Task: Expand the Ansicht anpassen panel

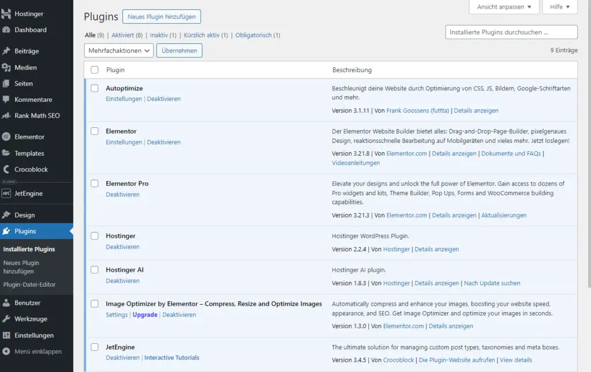Action: [504, 7]
